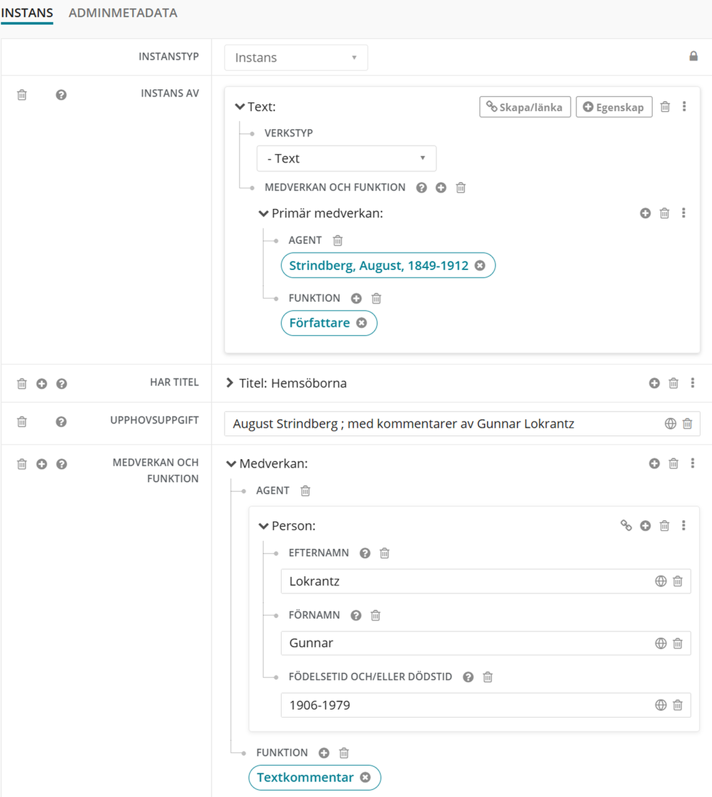Remove the Författare function tag
Image resolution: width=712 pixels, height=797 pixels.
pyautogui.click(x=362, y=323)
